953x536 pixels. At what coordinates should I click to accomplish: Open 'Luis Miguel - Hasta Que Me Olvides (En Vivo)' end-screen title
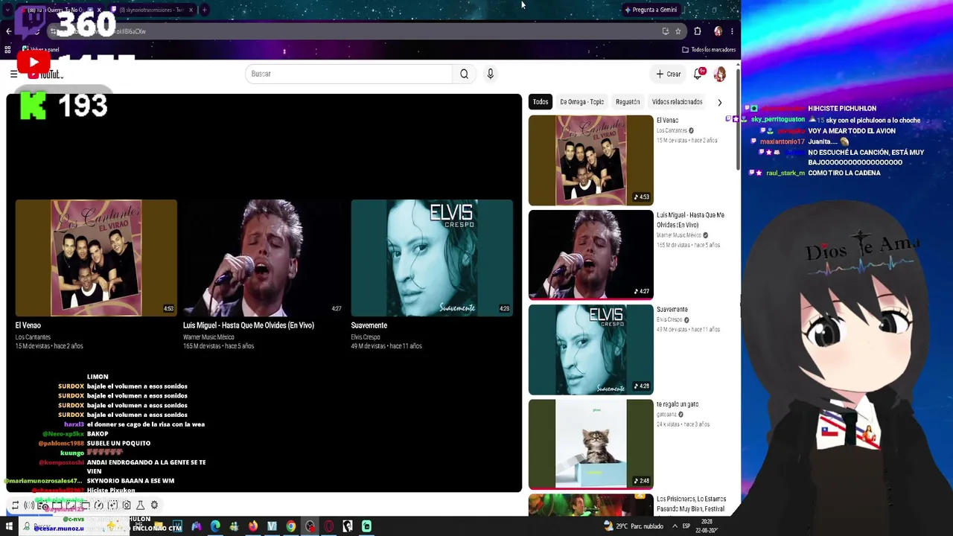click(249, 325)
